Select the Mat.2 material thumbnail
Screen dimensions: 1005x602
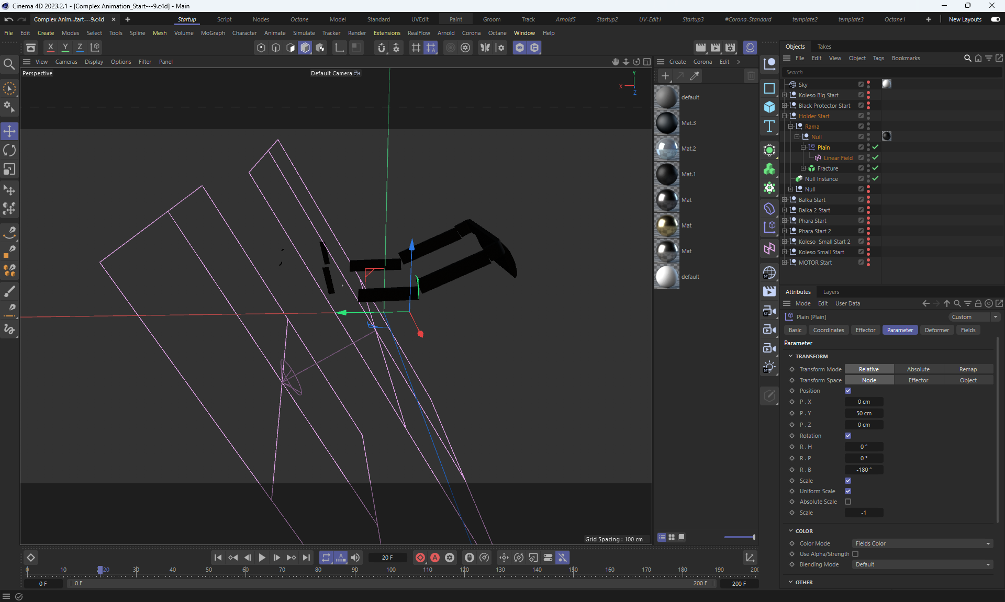[667, 149]
